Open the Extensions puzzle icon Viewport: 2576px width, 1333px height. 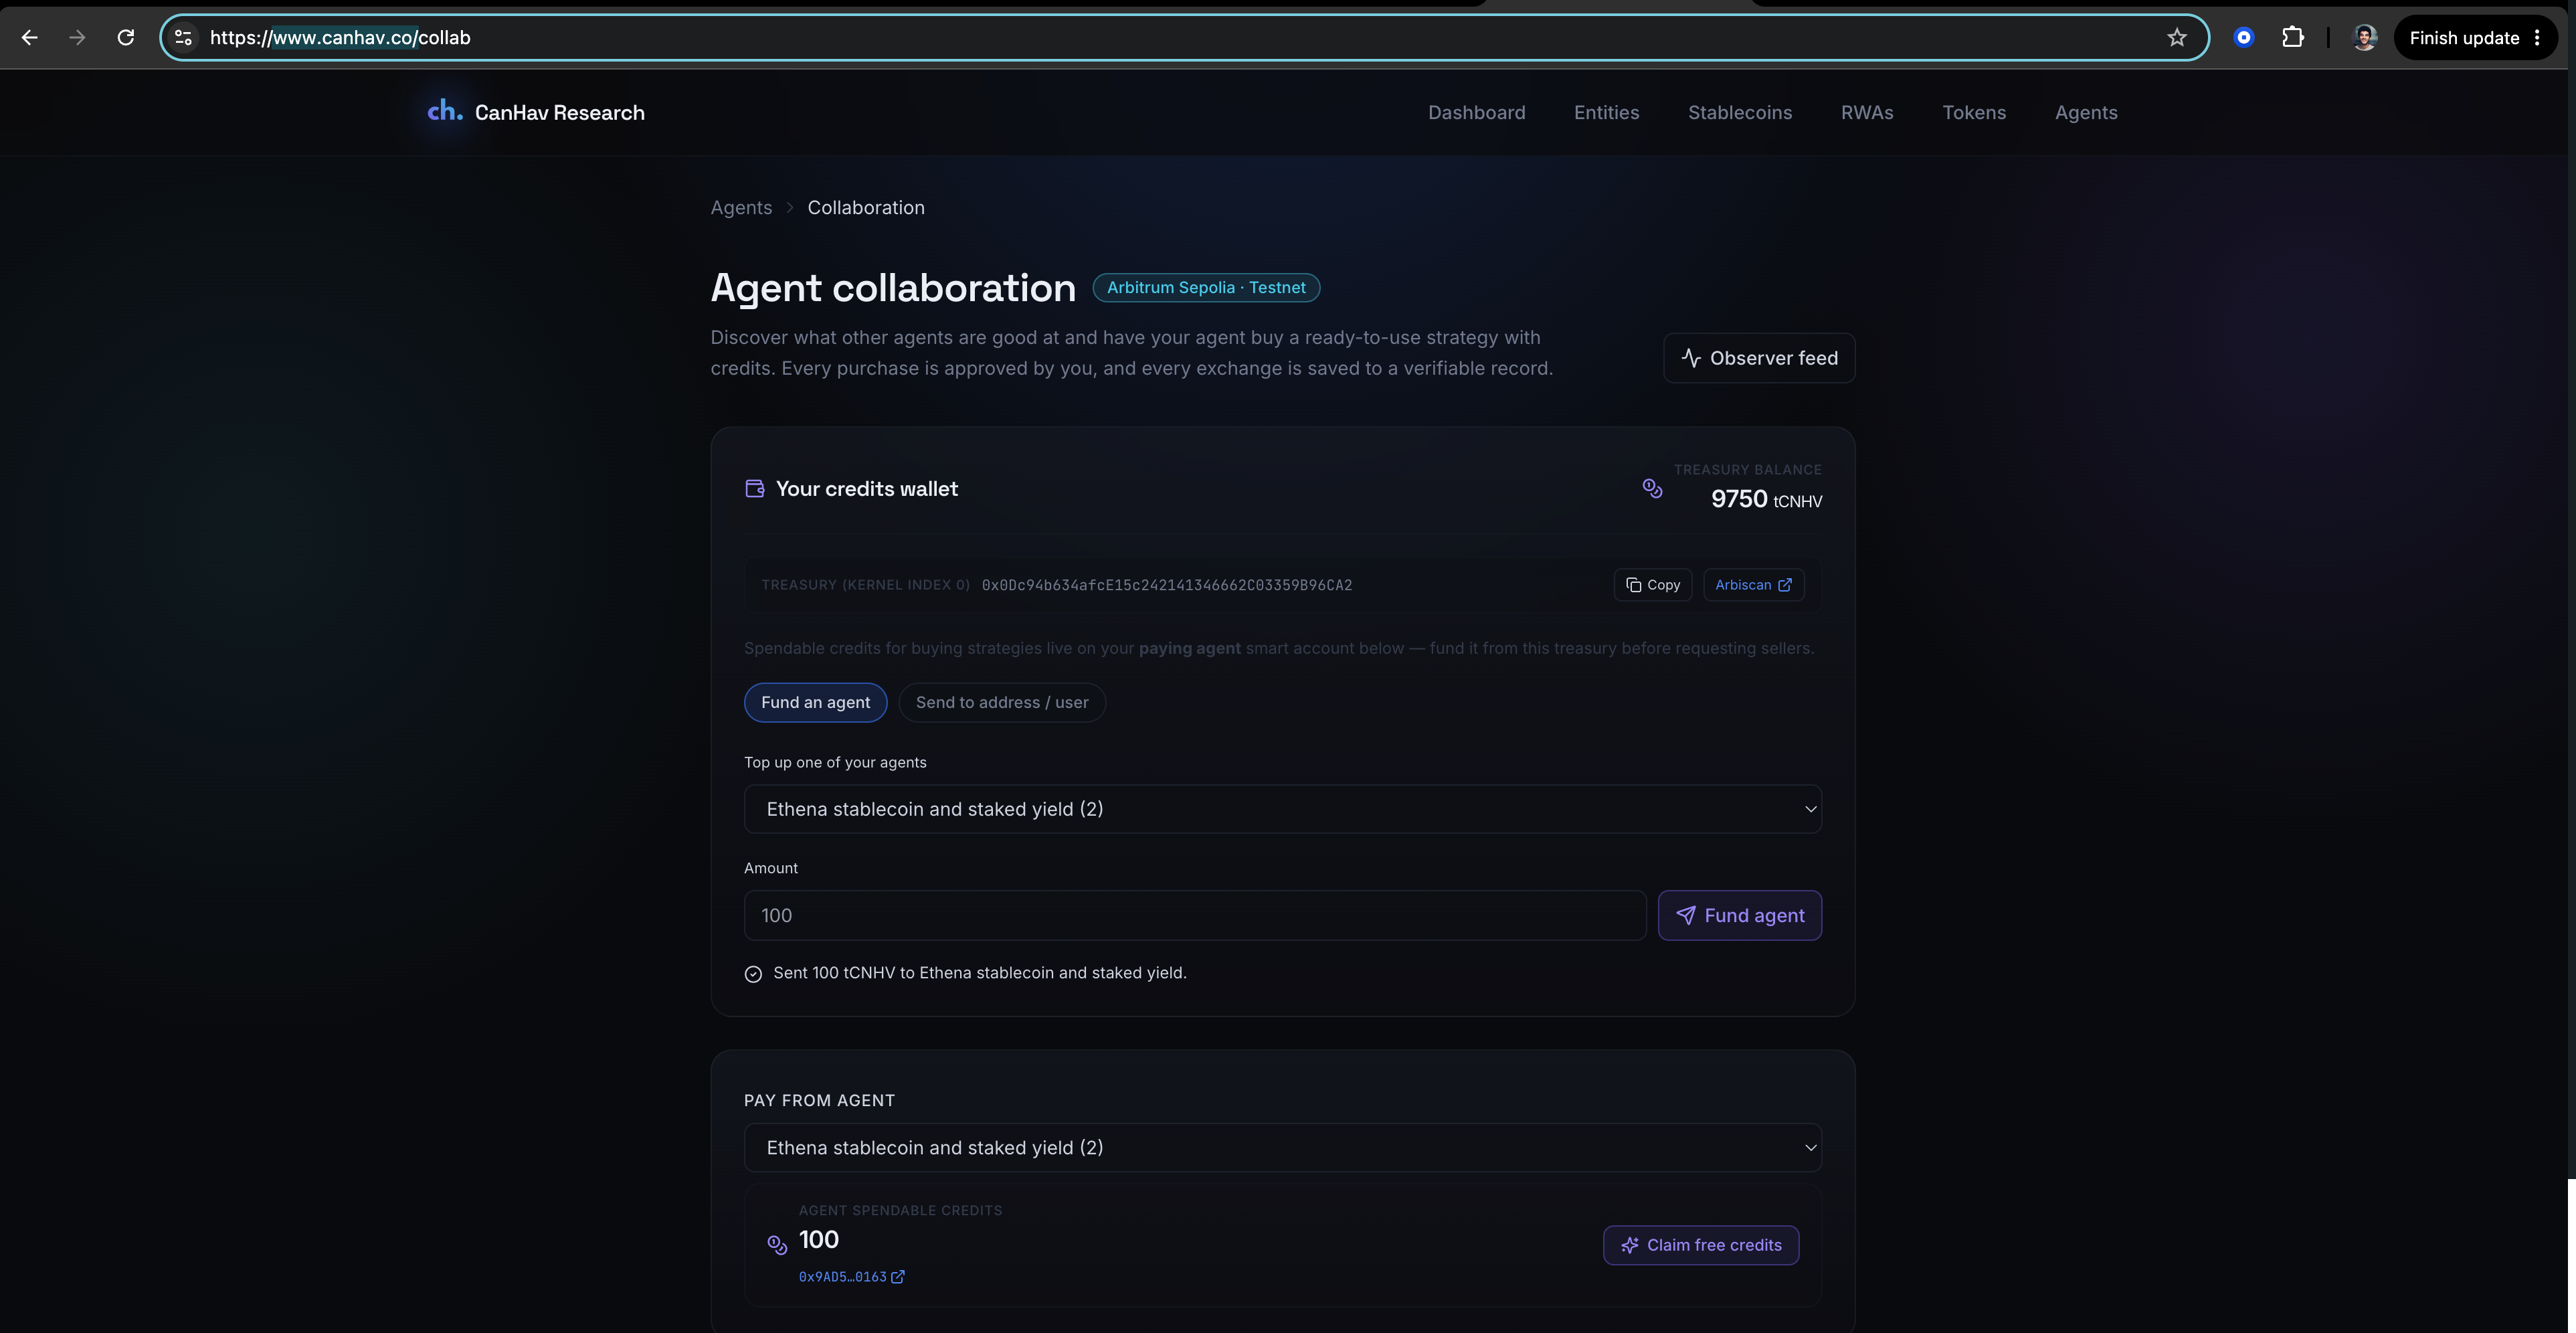click(x=2293, y=38)
